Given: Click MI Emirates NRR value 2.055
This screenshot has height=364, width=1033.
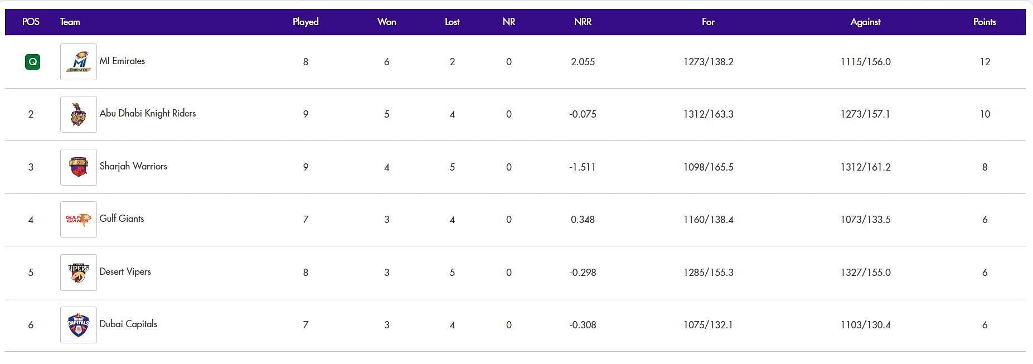Looking at the screenshot, I should pyautogui.click(x=583, y=62).
